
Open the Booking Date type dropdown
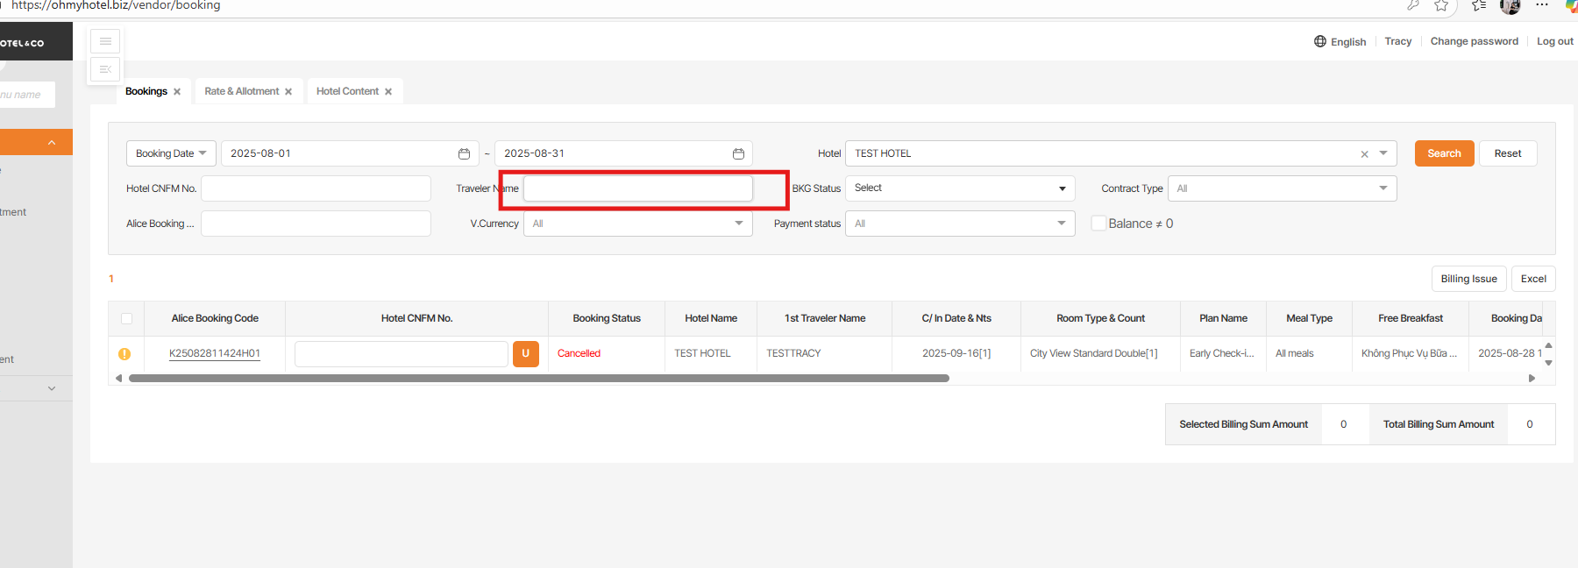(171, 153)
